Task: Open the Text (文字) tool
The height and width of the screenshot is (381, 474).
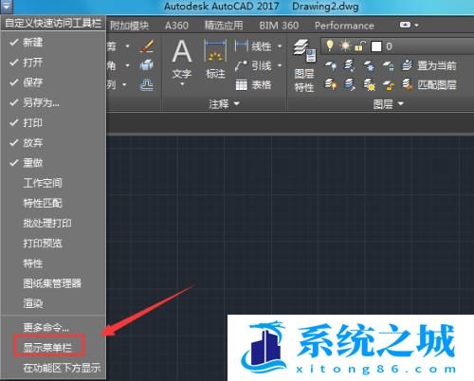Action: point(182,59)
